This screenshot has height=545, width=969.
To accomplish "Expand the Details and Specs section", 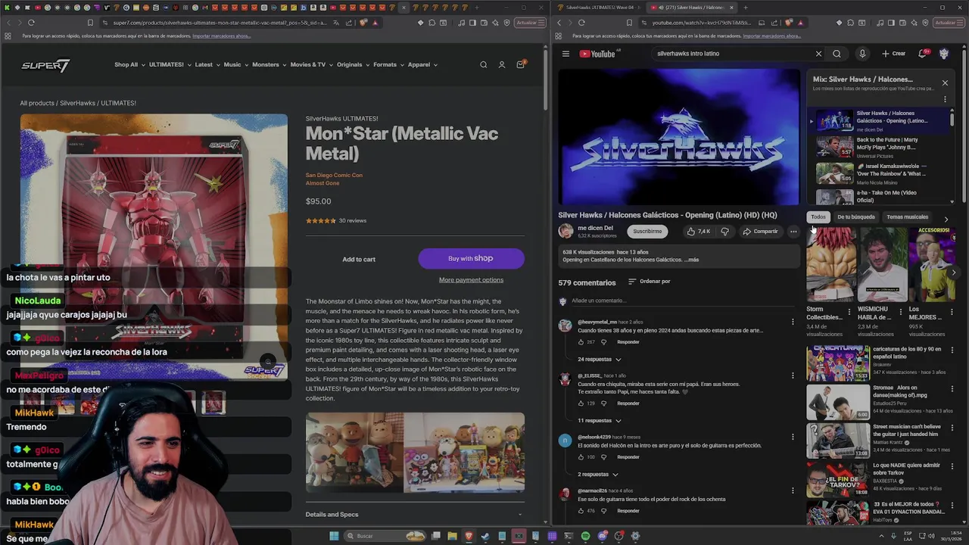I will (415, 515).
